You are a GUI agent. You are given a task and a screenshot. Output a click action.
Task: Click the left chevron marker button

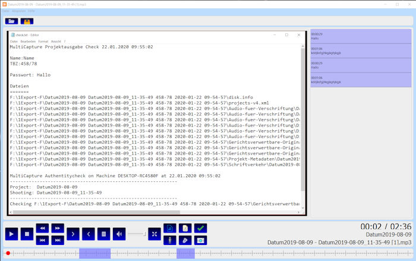(x=89, y=234)
